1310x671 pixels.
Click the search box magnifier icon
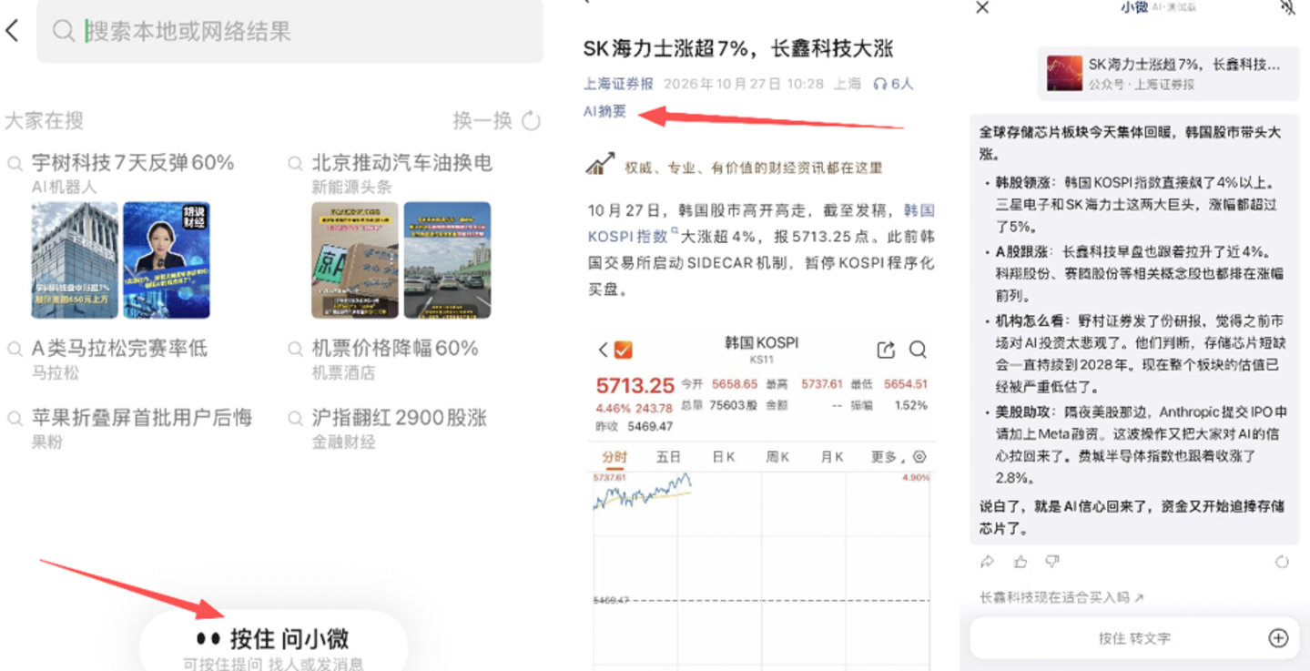tap(63, 31)
